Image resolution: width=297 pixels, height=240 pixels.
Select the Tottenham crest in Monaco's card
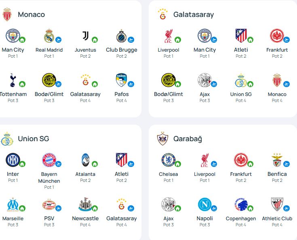pyautogui.click(x=13, y=80)
